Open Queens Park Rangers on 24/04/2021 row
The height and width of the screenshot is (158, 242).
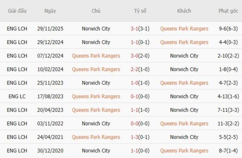pyautogui.click(x=96, y=137)
